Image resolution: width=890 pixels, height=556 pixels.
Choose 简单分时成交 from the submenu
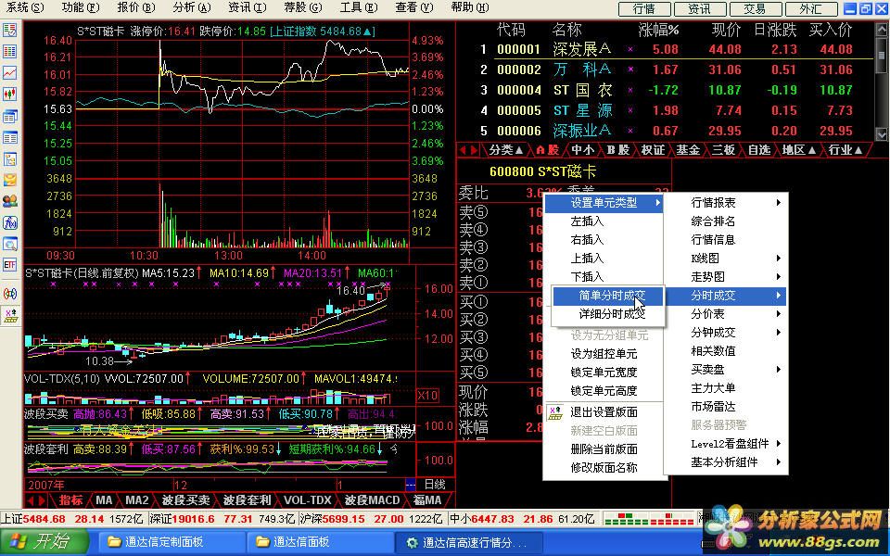pyautogui.click(x=608, y=296)
